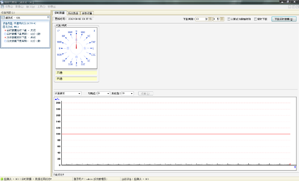Click the green status icon in status bar
This screenshot has width=299, height=181.
coord(2,179)
